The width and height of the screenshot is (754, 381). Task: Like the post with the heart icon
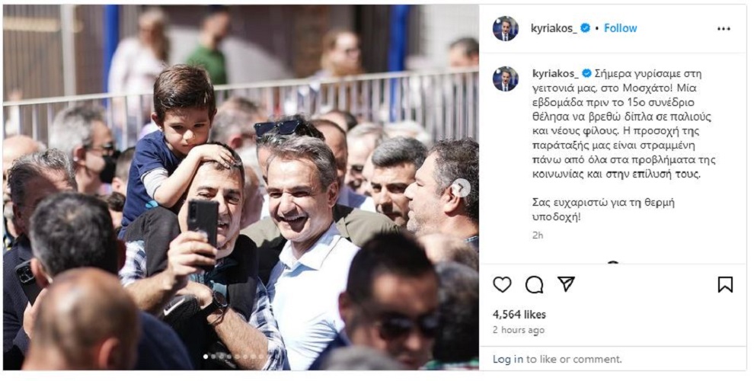pyautogui.click(x=502, y=285)
